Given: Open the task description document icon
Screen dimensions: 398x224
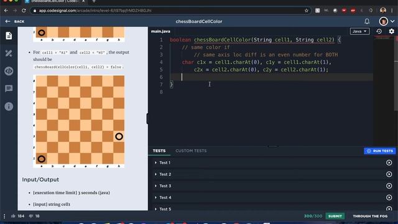Looking at the screenshot, I should coord(9,36).
